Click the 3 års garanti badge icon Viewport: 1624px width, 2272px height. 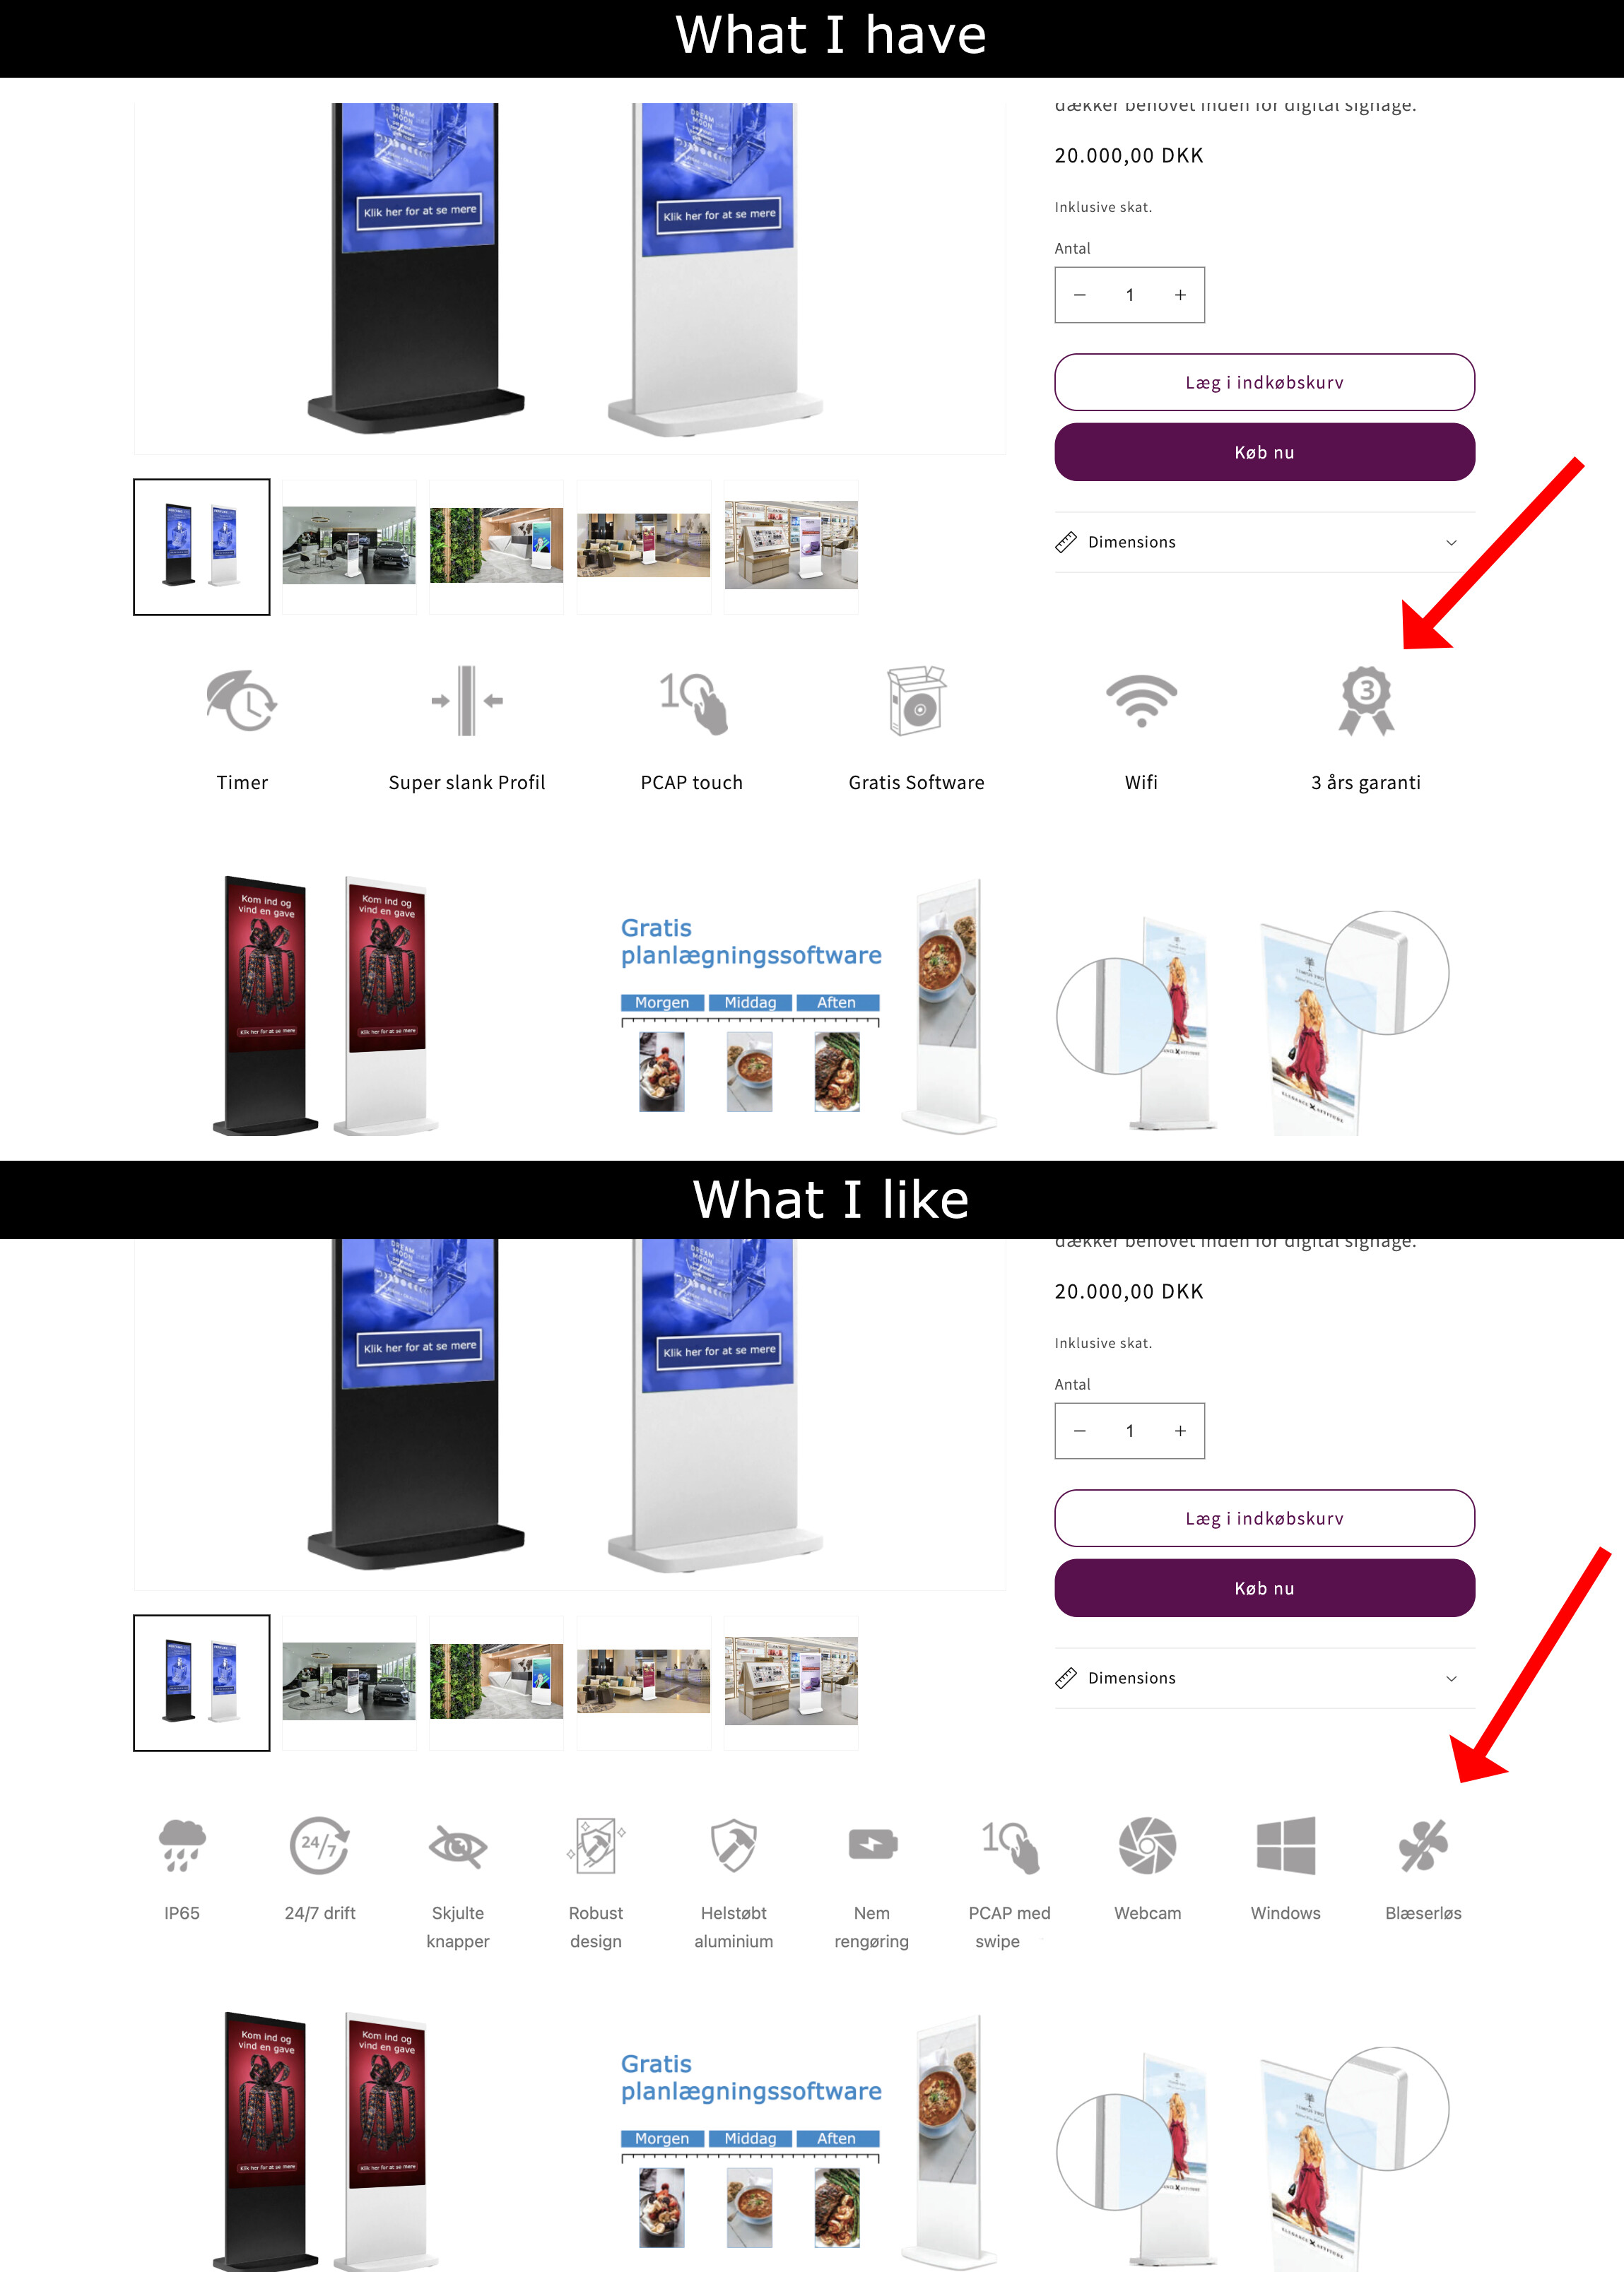[1366, 701]
